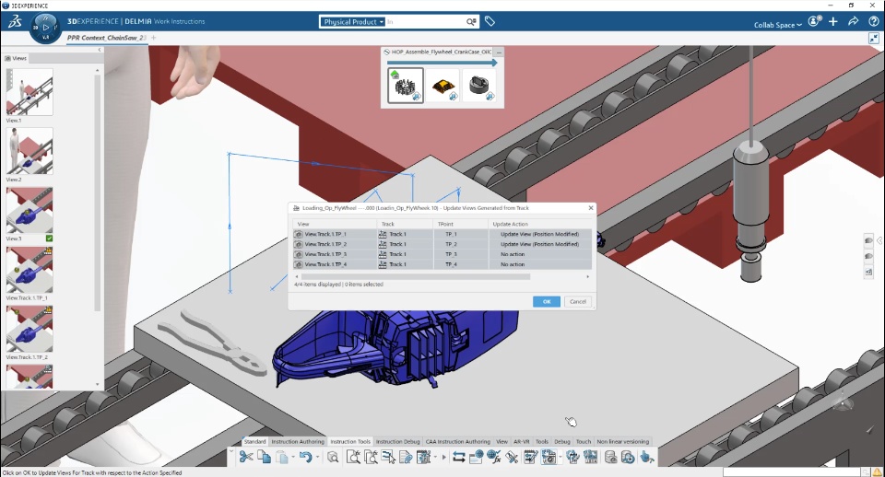Add a new tab with the plus beside PPR Context

pos(154,38)
